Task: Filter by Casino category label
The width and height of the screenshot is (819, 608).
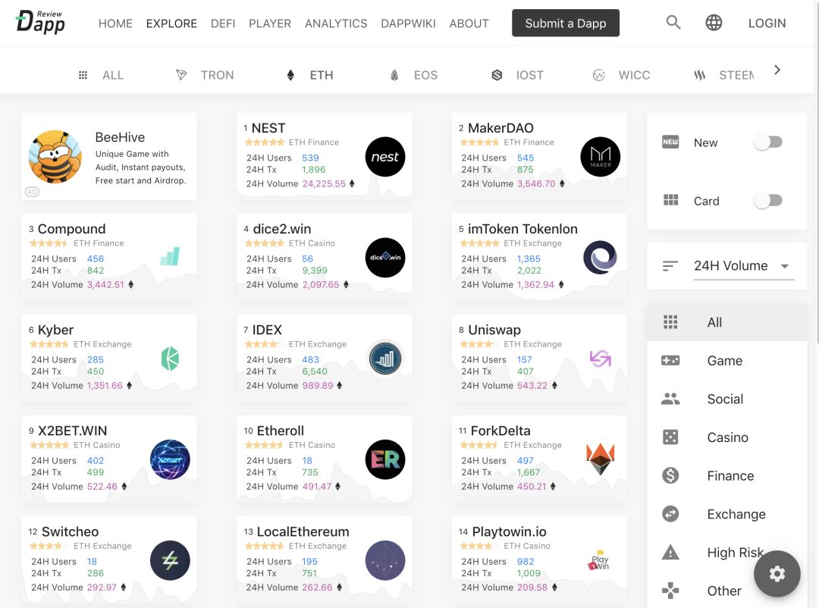Action: (727, 437)
